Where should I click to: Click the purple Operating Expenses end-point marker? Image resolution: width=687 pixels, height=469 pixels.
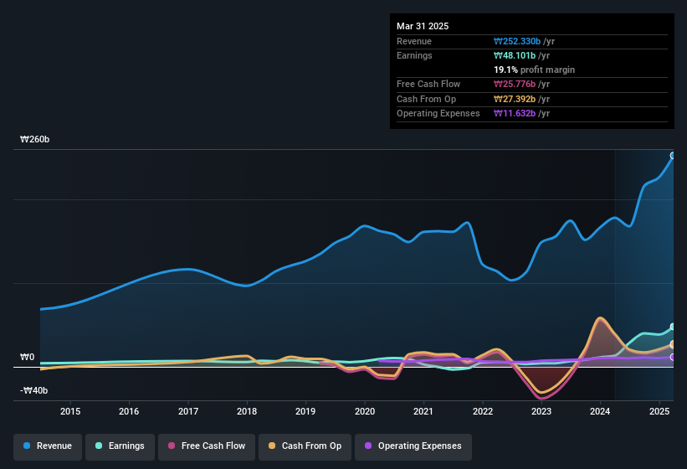(x=673, y=358)
